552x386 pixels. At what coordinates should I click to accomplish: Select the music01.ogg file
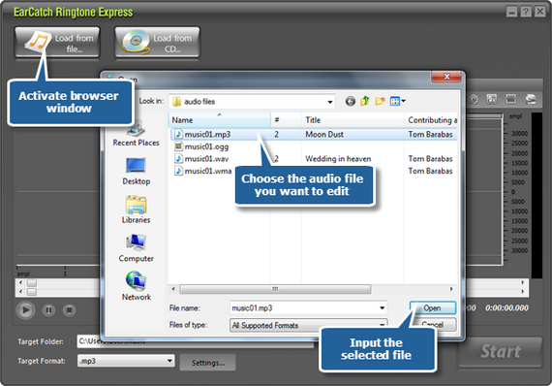[x=206, y=146]
